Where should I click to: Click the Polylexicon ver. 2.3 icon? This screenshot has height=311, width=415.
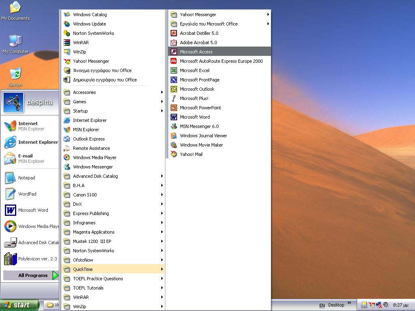[10, 259]
